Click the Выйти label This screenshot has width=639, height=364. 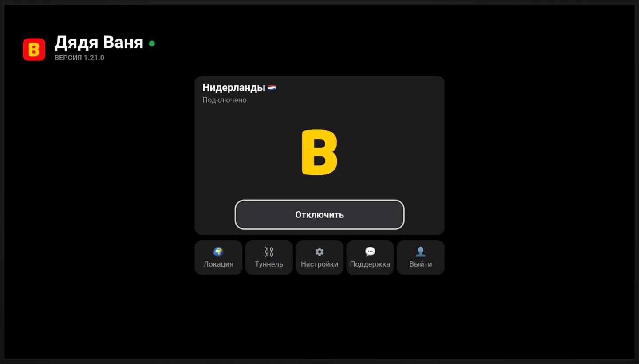tap(421, 264)
